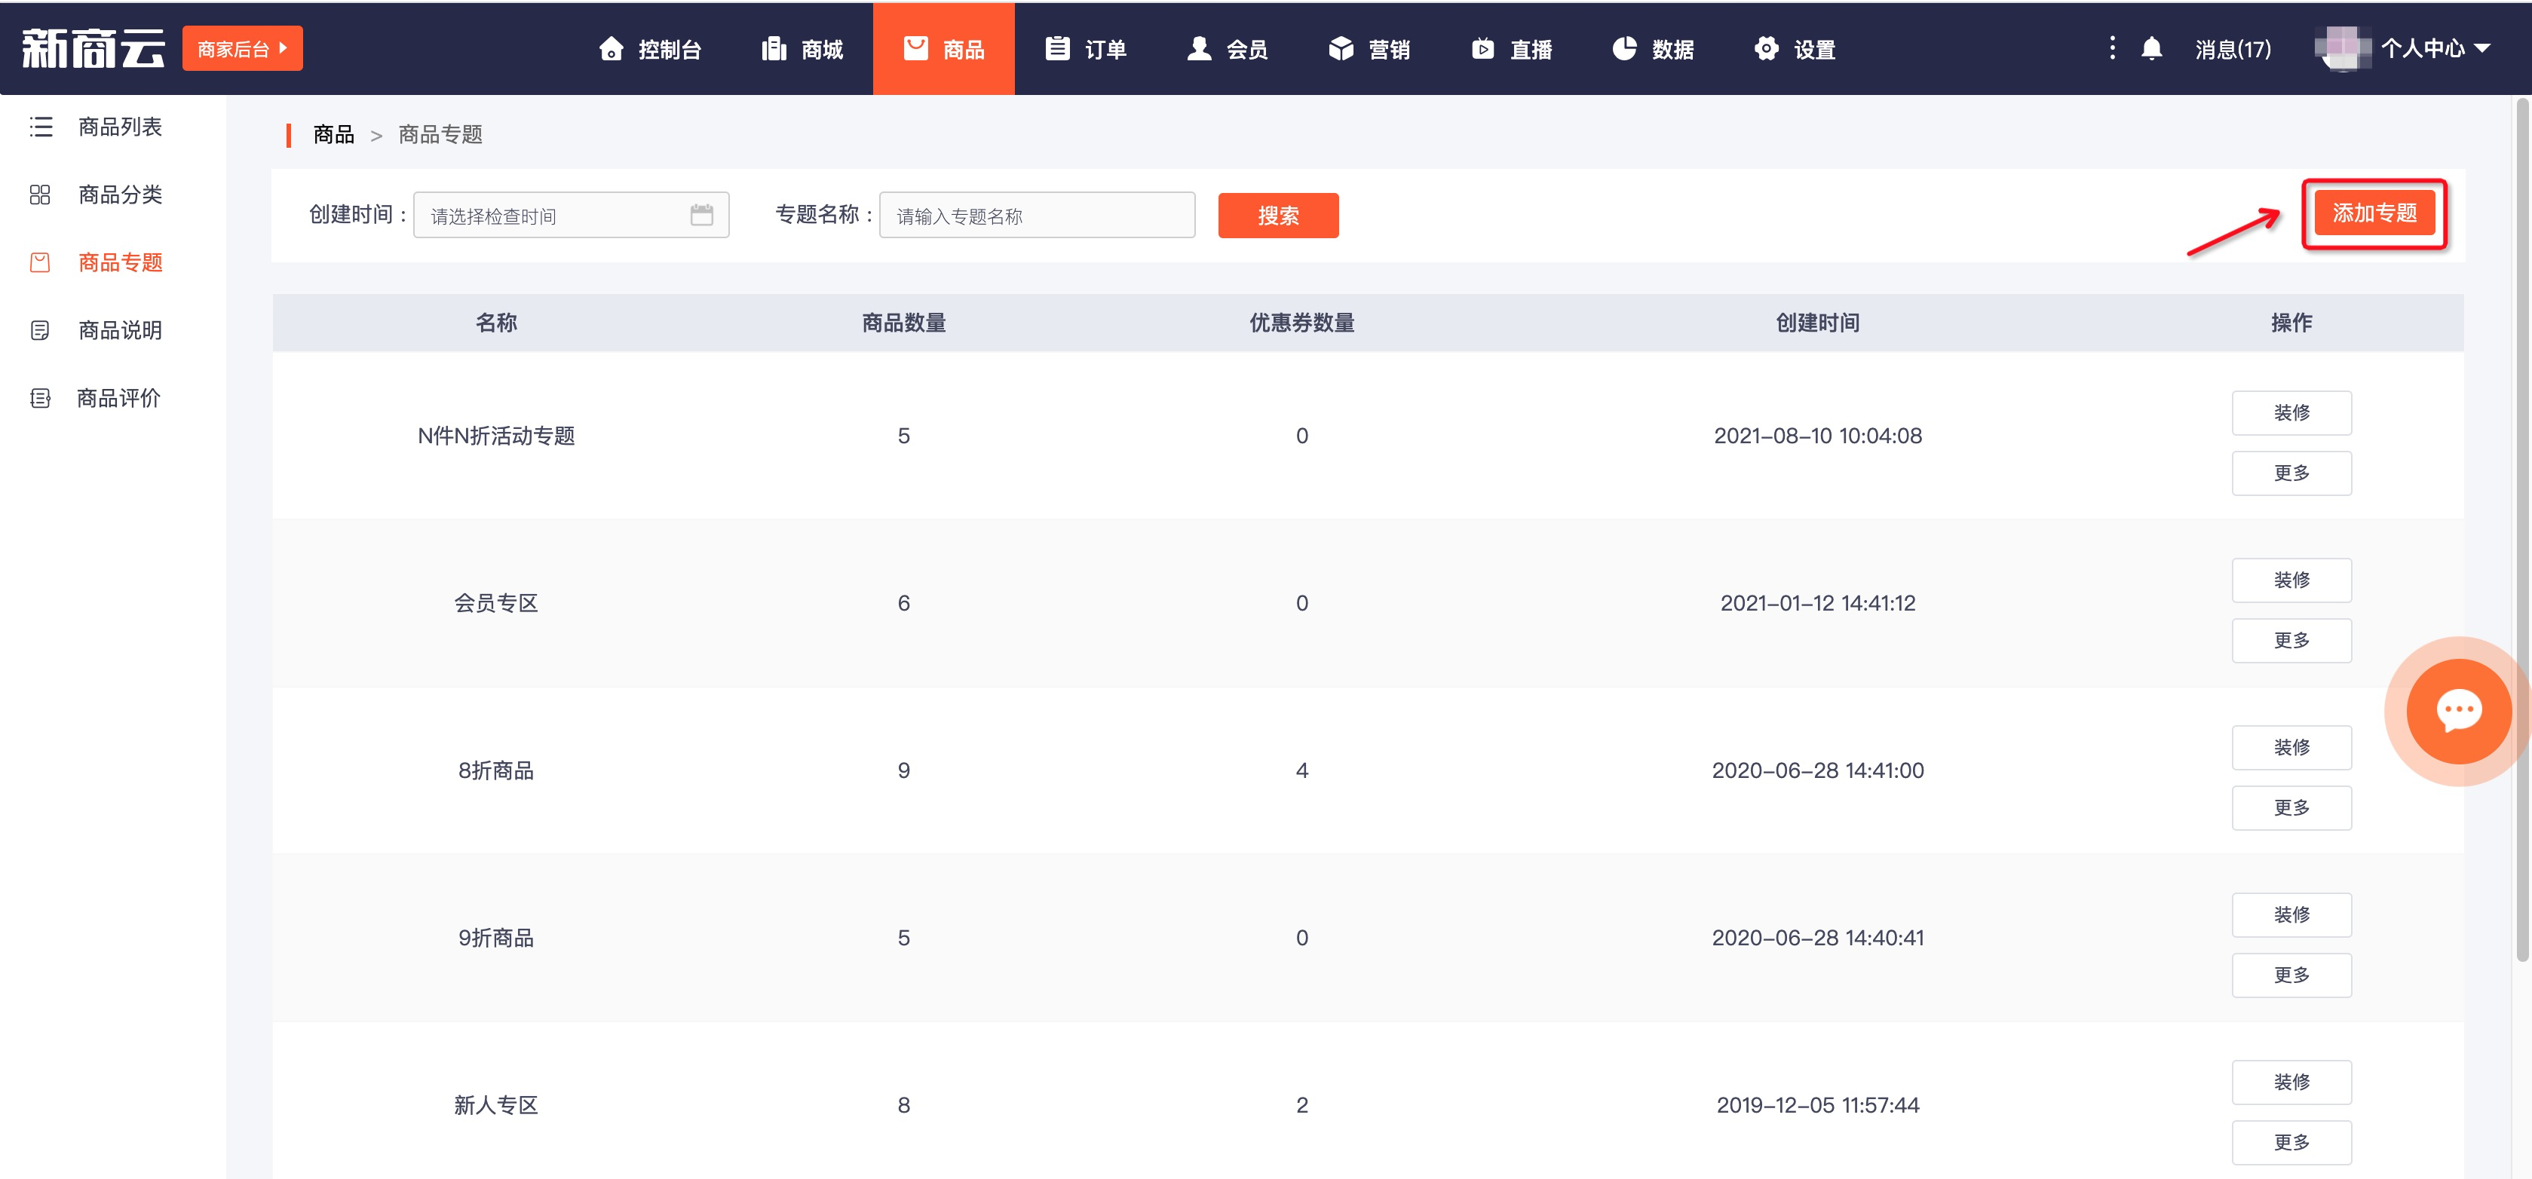2532x1179 pixels.
Task: Select 商品分类 sidebar label
Action: (x=120, y=194)
